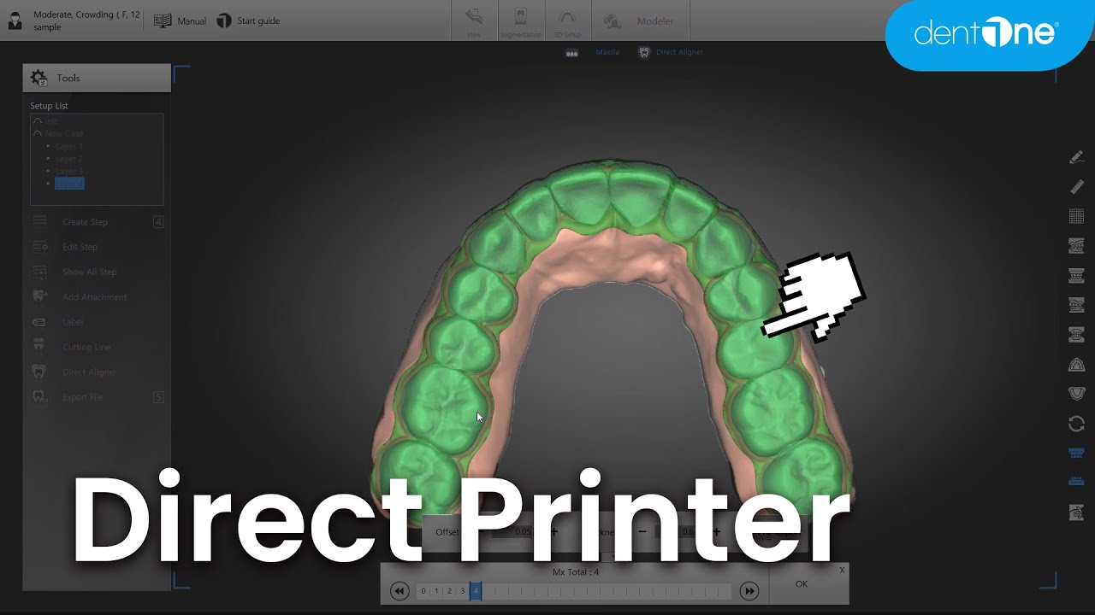Click Create Step tool
Viewport: 1095px width, 615px height.
coord(85,222)
